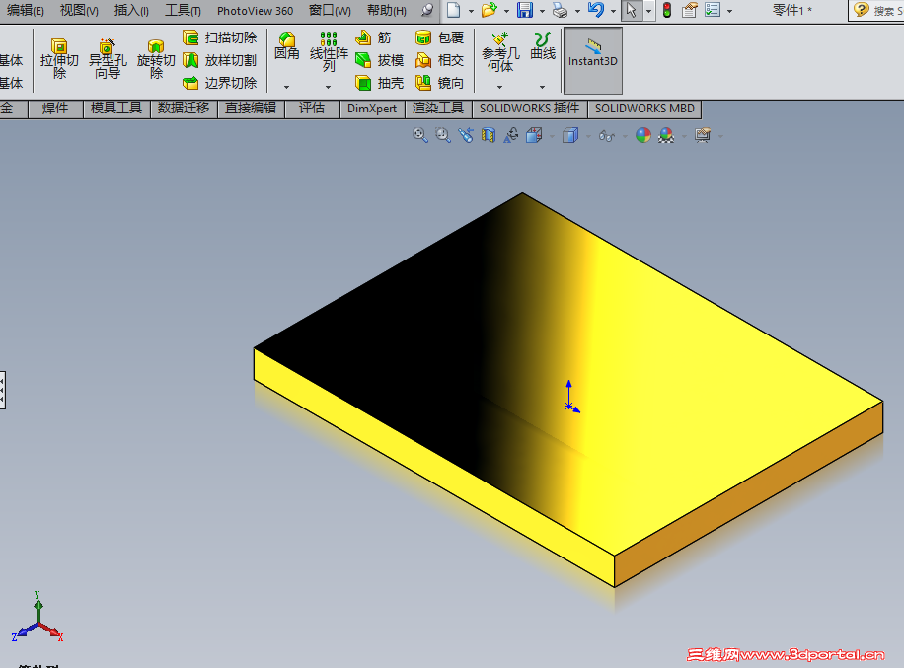Open Reference Geometry (参考几何体) tool
This screenshot has height=668, width=904.
[499, 52]
